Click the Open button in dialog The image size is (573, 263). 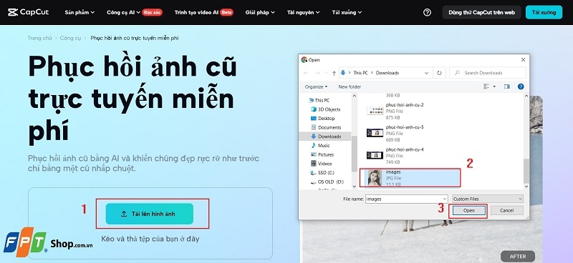click(x=469, y=211)
